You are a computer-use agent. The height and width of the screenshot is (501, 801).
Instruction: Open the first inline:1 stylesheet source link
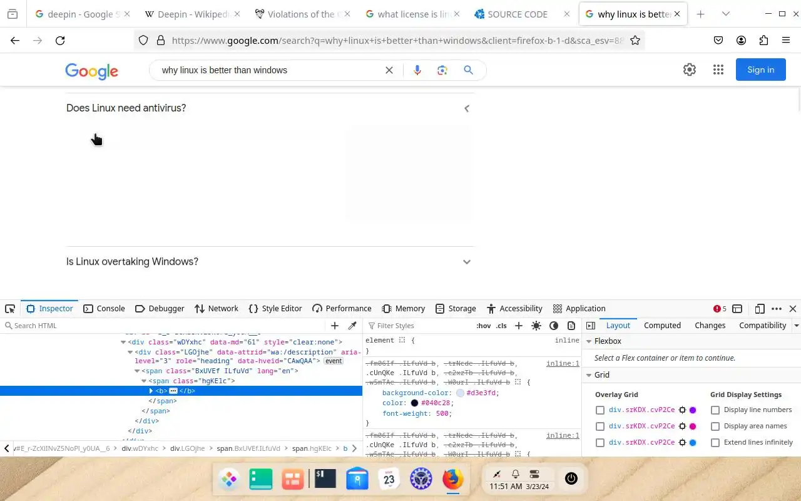point(563,364)
